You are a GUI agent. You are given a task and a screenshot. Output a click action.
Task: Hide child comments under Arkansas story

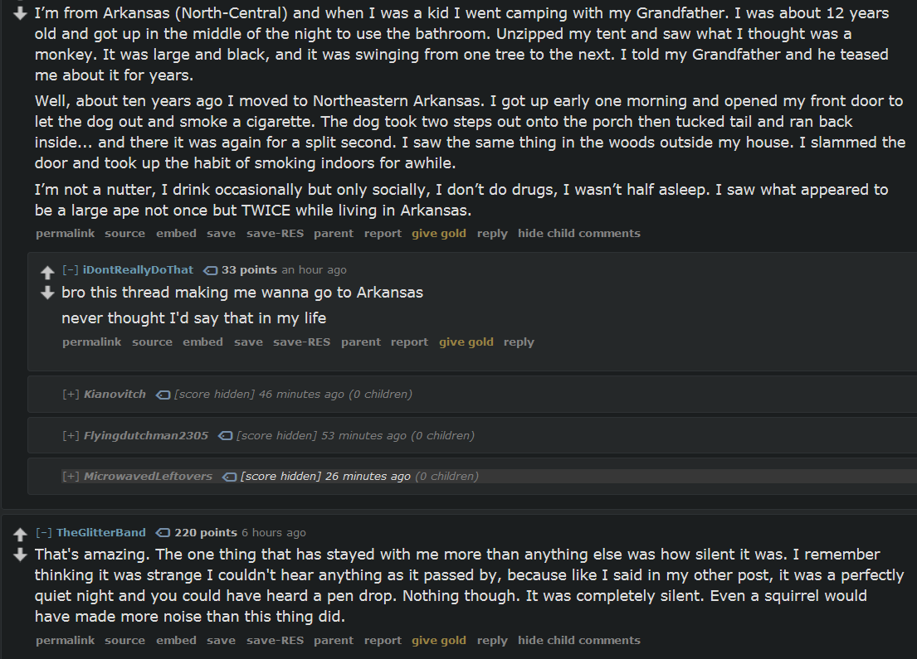[578, 234]
